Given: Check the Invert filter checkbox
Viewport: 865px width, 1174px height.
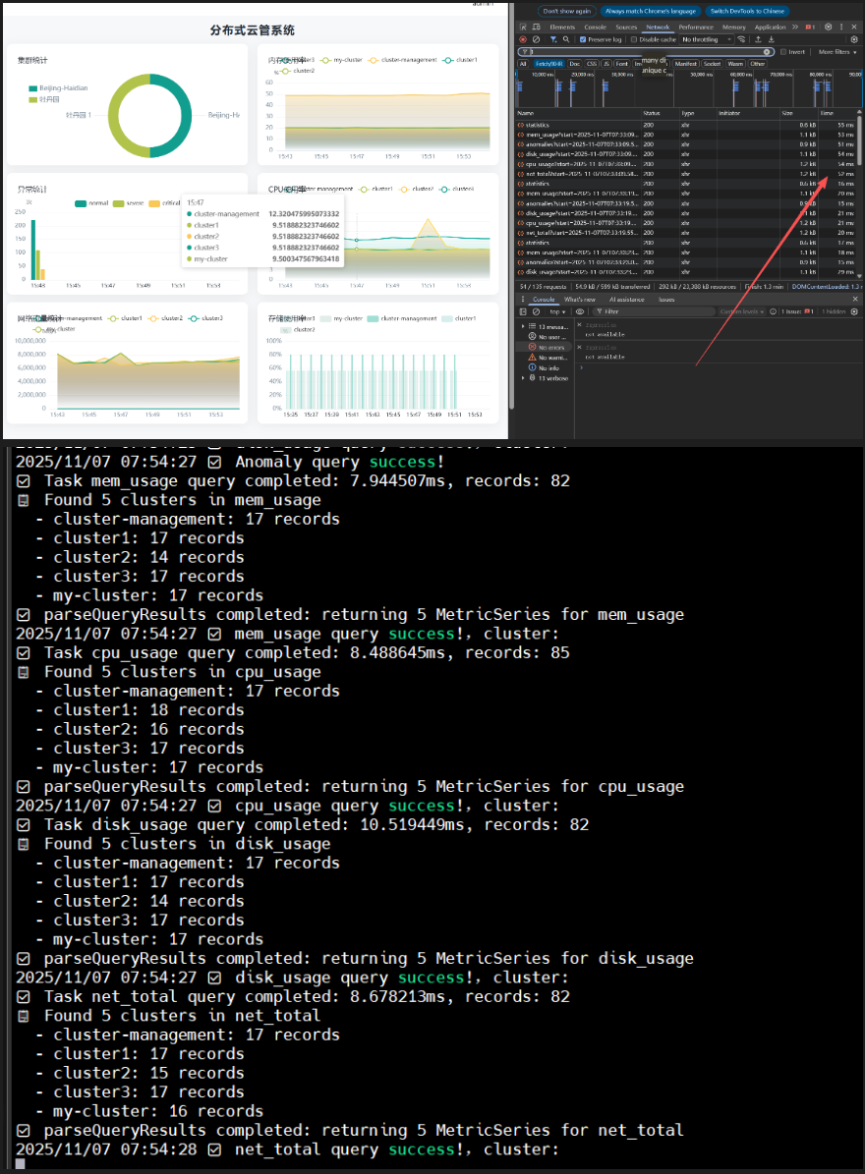Looking at the screenshot, I should (x=783, y=52).
